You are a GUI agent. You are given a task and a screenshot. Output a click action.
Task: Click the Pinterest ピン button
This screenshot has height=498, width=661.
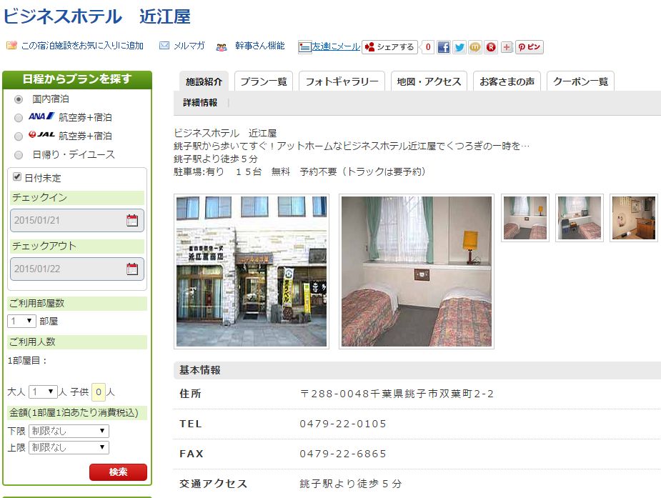click(530, 47)
